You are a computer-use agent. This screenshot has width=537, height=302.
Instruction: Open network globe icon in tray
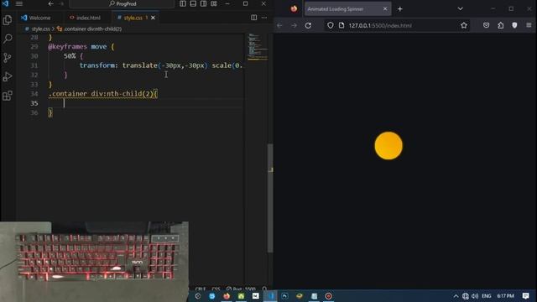pos(466,296)
